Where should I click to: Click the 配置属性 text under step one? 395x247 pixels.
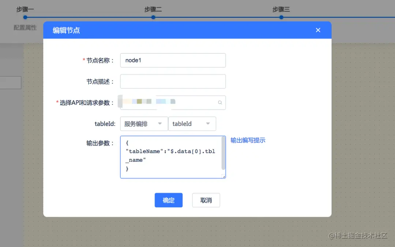pyautogui.click(x=25, y=28)
